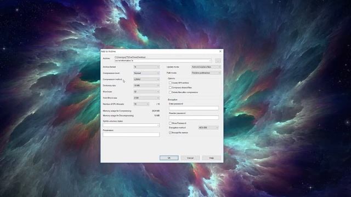Image resolution: width=351 pixels, height=197 pixels.
Task: Open the Update mode dropdown
Action: click(x=206, y=67)
